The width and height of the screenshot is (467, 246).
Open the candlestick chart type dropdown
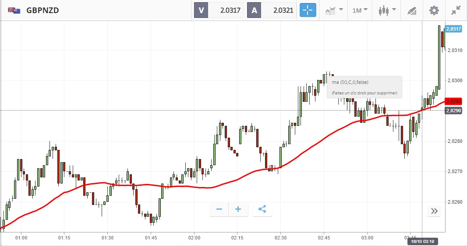tap(387, 10)
